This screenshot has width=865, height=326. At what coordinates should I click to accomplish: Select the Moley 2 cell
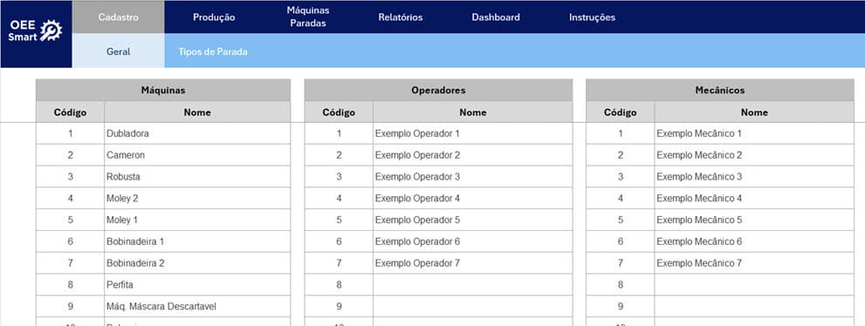[197, 198]
